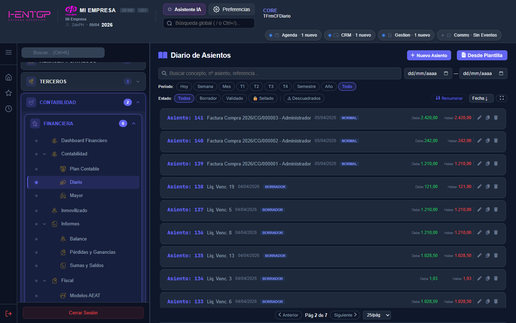Delete Asiento 139 with its trash icon
The image size is (516, 323).
[496, 164]
